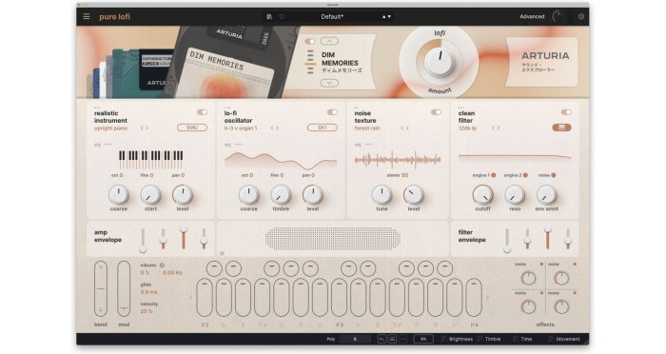Toggle engine 2 filter routing dot

click(525, 175)
